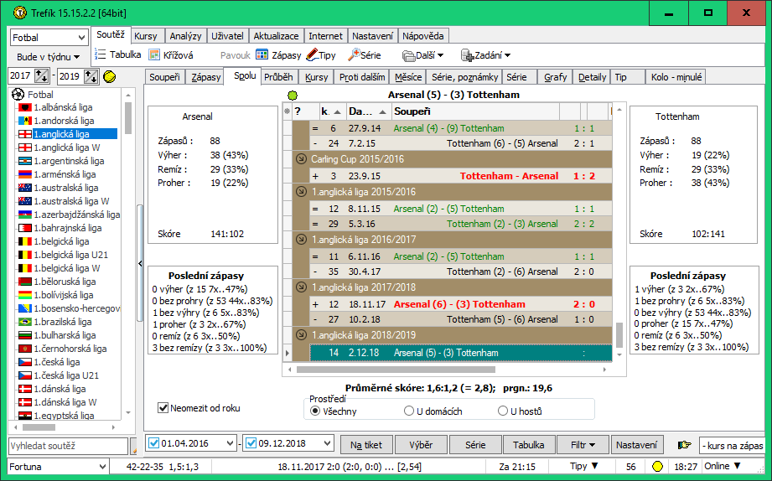Toggle Neomezit od roku checkbox
Viewport: 772px width, 481px height.
point(163,407)
